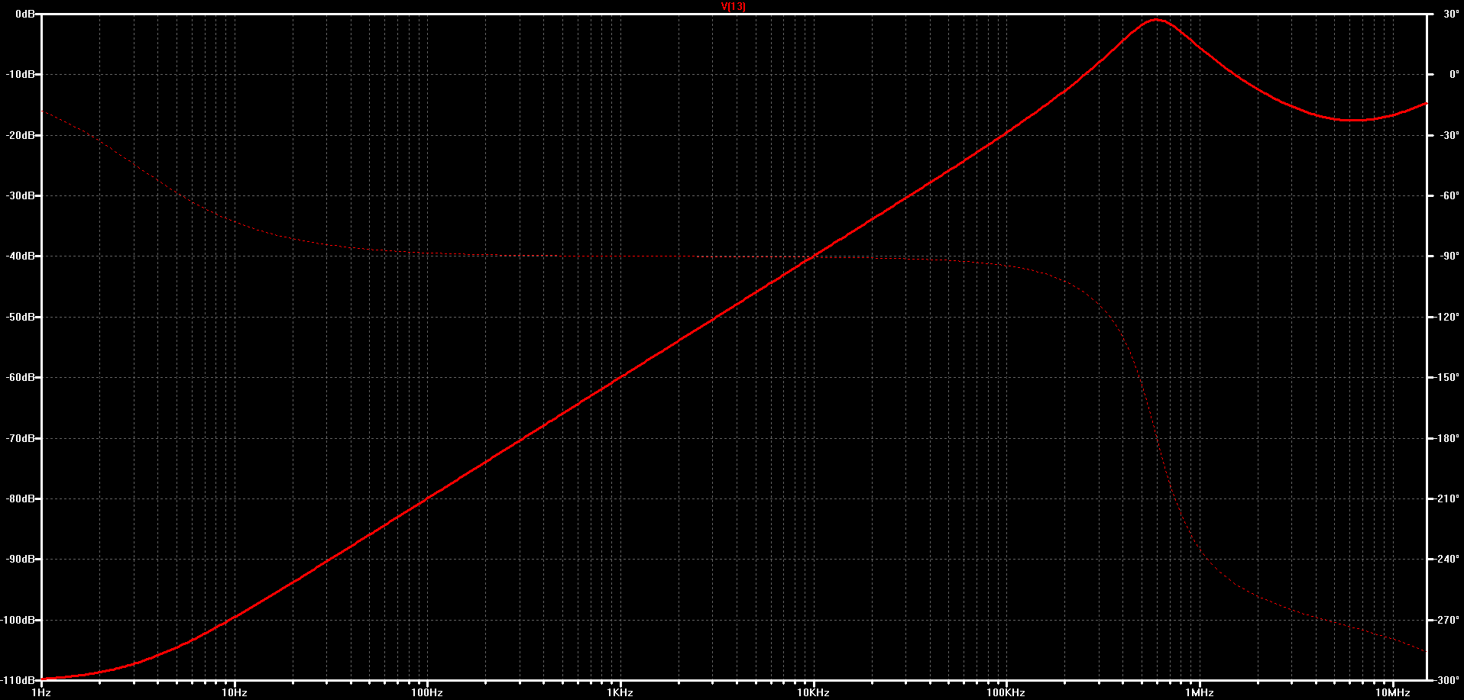Click the 0dB magnitude axis label

coord(26,14)
